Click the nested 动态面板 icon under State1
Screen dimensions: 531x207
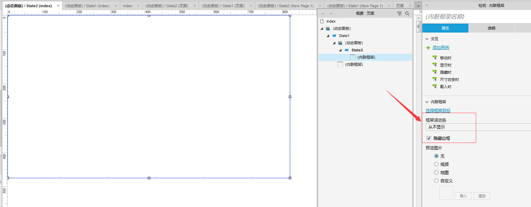click(340, 43)
